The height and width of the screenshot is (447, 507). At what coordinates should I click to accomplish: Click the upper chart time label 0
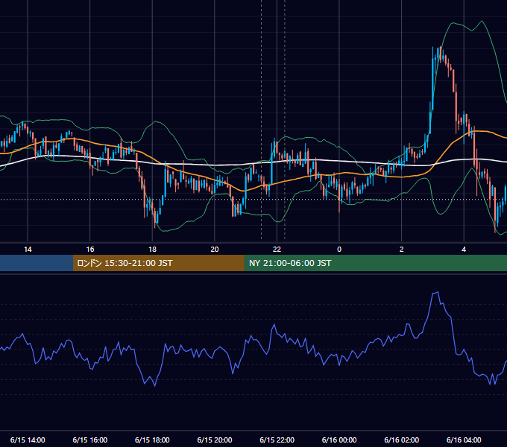pyautogui.click(x=339, y=250)
